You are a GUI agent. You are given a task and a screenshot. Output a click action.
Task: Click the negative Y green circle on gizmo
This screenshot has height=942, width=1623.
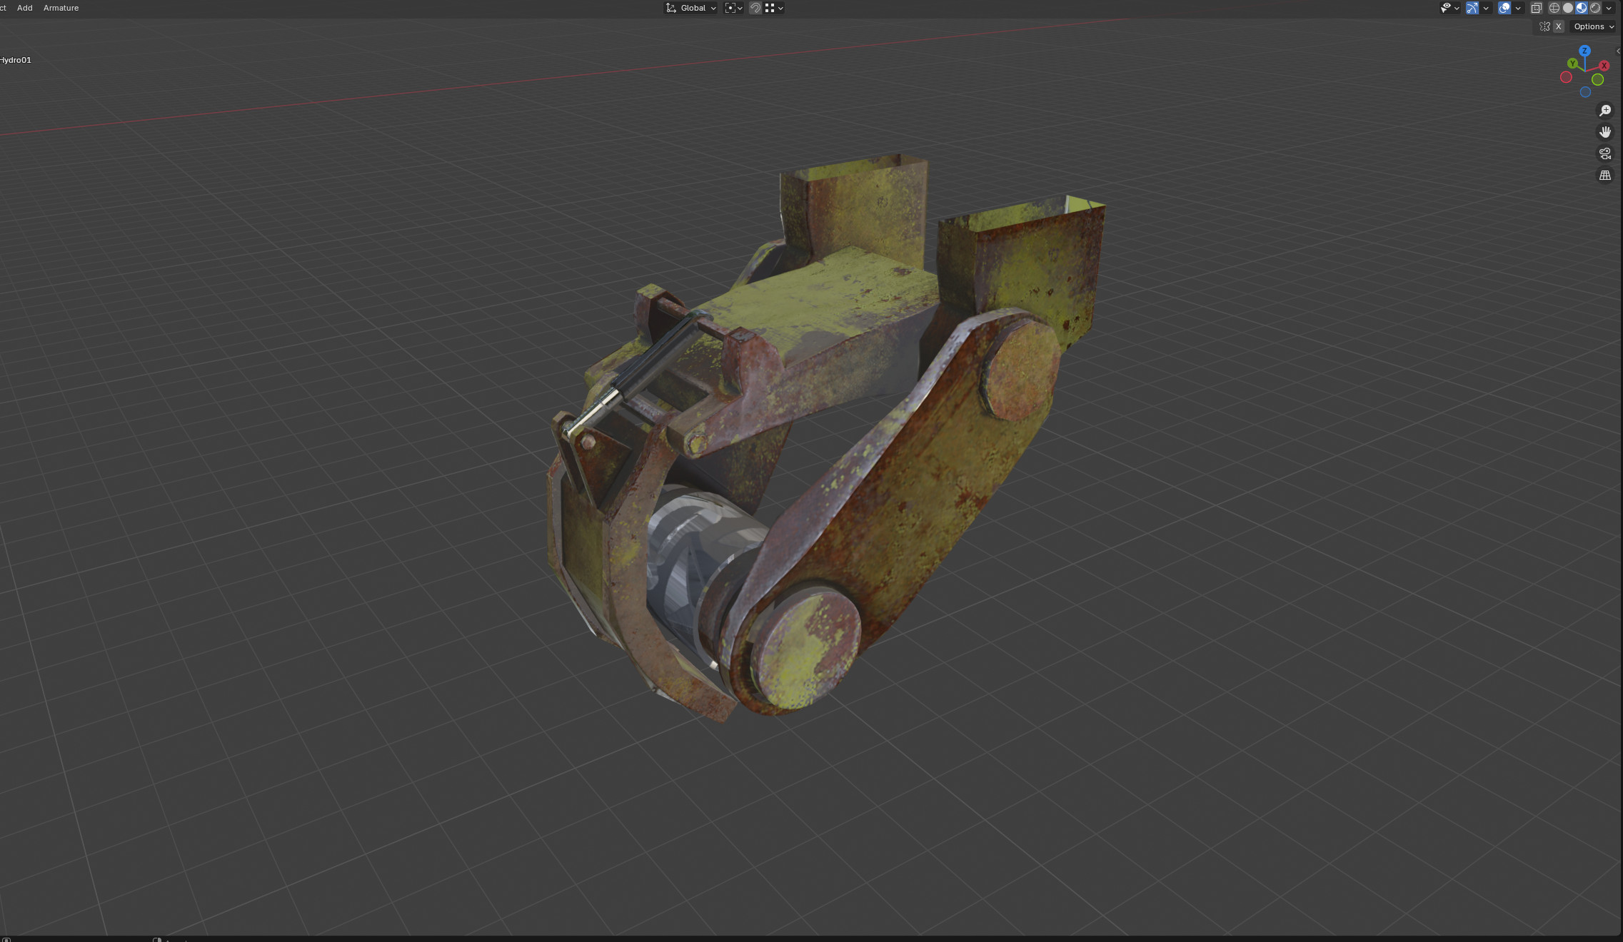coord(1598,80)
